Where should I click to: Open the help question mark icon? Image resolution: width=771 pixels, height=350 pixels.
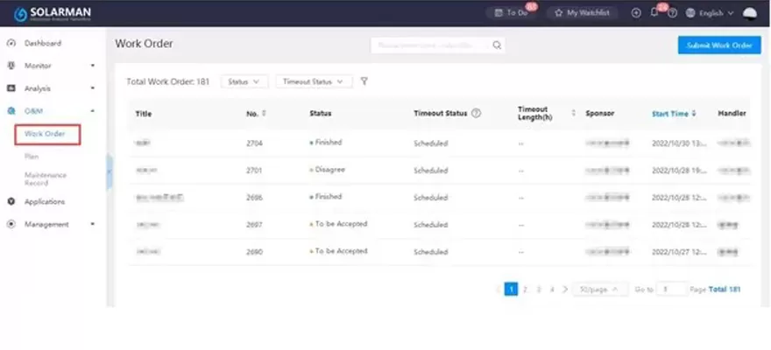tap(672, 13)
